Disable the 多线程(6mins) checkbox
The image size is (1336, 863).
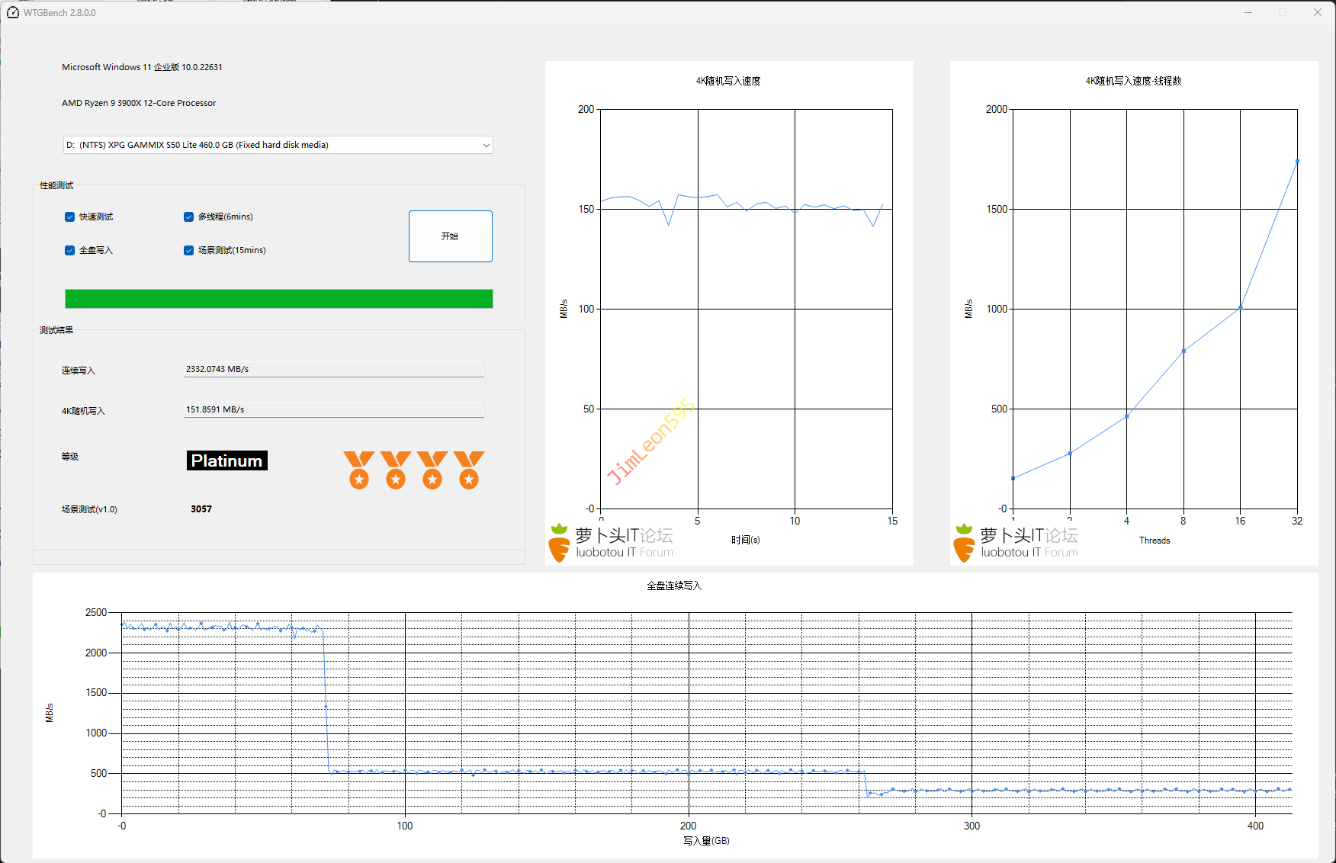tap(189, 217)
